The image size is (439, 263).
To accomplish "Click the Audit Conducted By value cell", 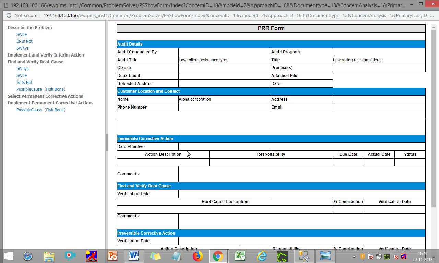I will tap(225, 52).
